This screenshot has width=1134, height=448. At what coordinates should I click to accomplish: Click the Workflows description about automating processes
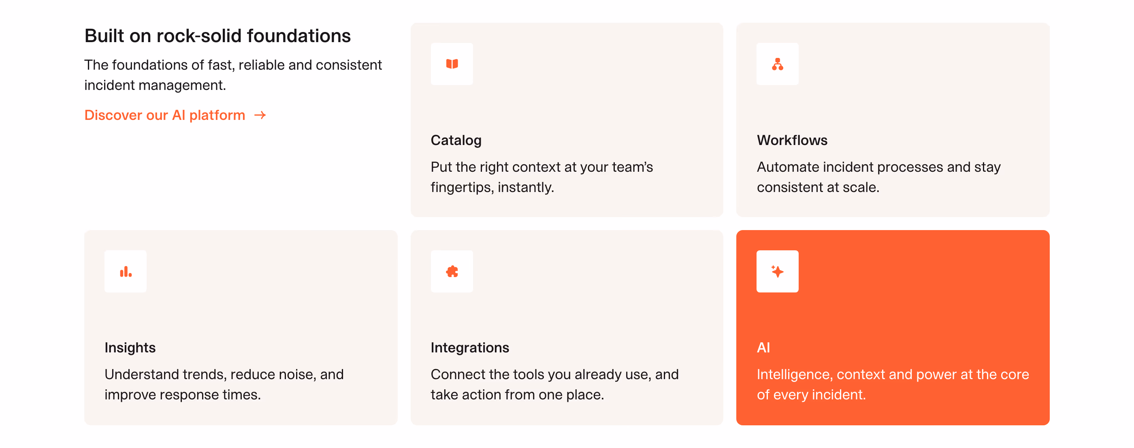click(879, 177)
